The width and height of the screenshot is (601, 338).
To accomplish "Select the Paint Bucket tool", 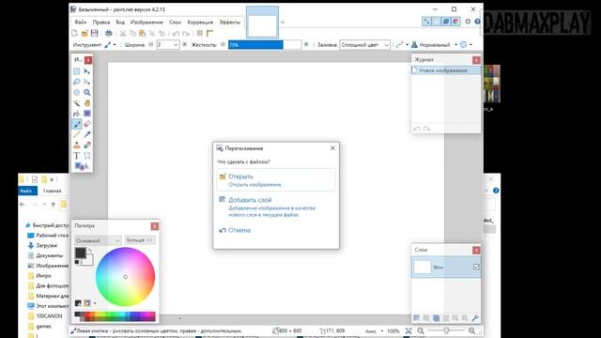I will click(77, 114).
